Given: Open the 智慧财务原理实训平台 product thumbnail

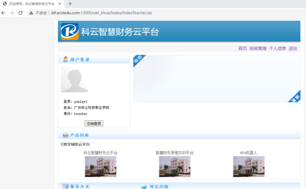Looking at the screenshot, I should click(x=174, y=166).
